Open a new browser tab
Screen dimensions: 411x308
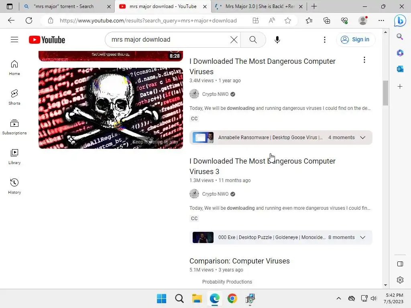(314, 6)
